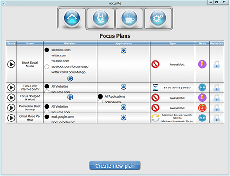Add application to Block Social Media plan
Viewport: 230px width, 176px height.
tap(123, 50)
